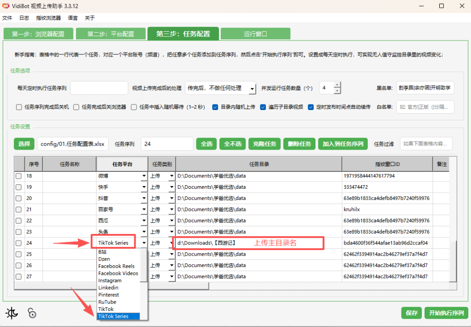Switch to 第二步：平台配置 tab
Image resolution: width=471 pixels, height=327 pixels.
(111, 34)
